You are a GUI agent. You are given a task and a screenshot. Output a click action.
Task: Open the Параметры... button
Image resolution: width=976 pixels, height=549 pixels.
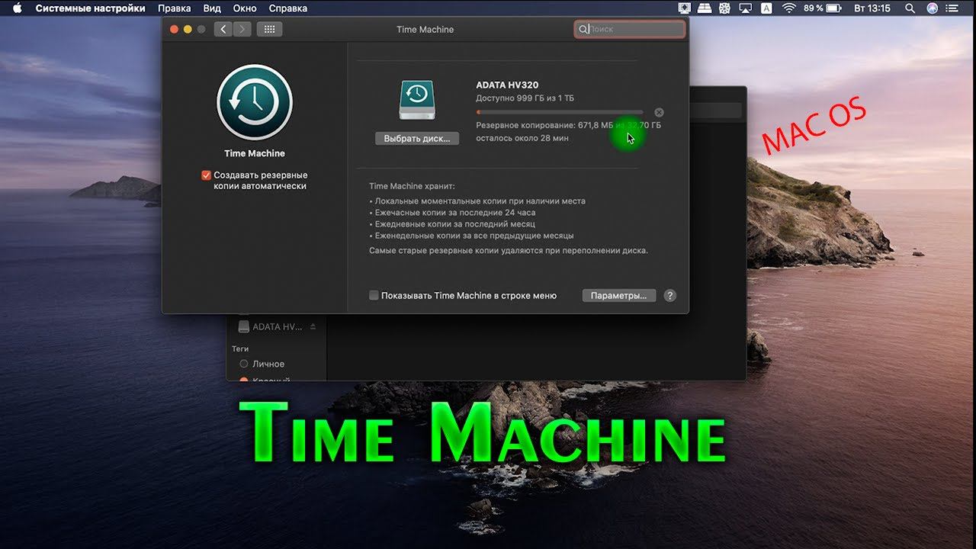click(618, 295)
